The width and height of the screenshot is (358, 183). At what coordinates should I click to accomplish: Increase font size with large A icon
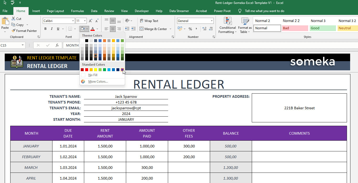(90, 21)
